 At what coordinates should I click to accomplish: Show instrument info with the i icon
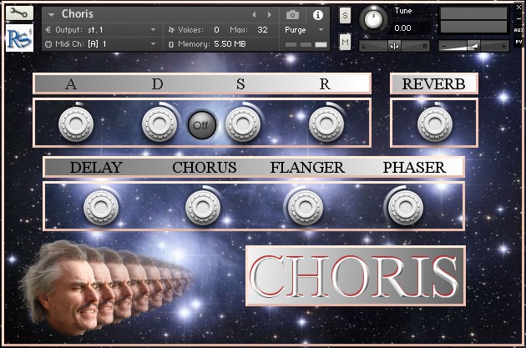pos(317,15)
